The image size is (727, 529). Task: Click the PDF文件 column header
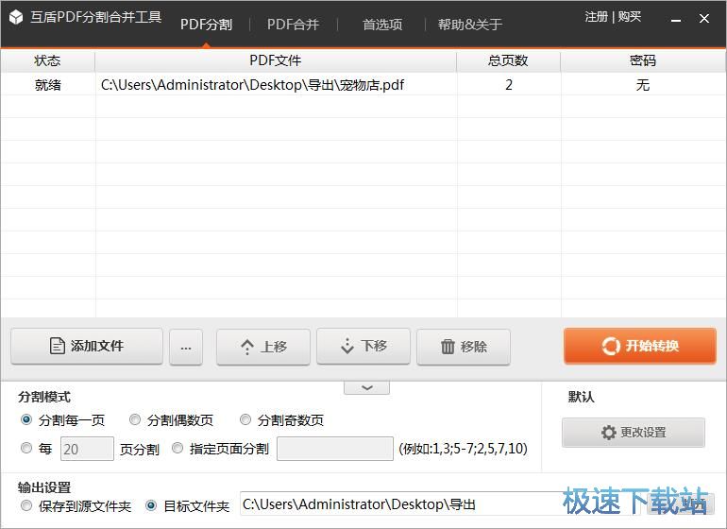click(276, 60)
